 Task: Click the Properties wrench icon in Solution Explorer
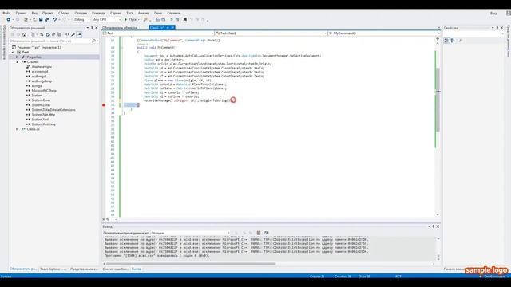click(73, 34)
